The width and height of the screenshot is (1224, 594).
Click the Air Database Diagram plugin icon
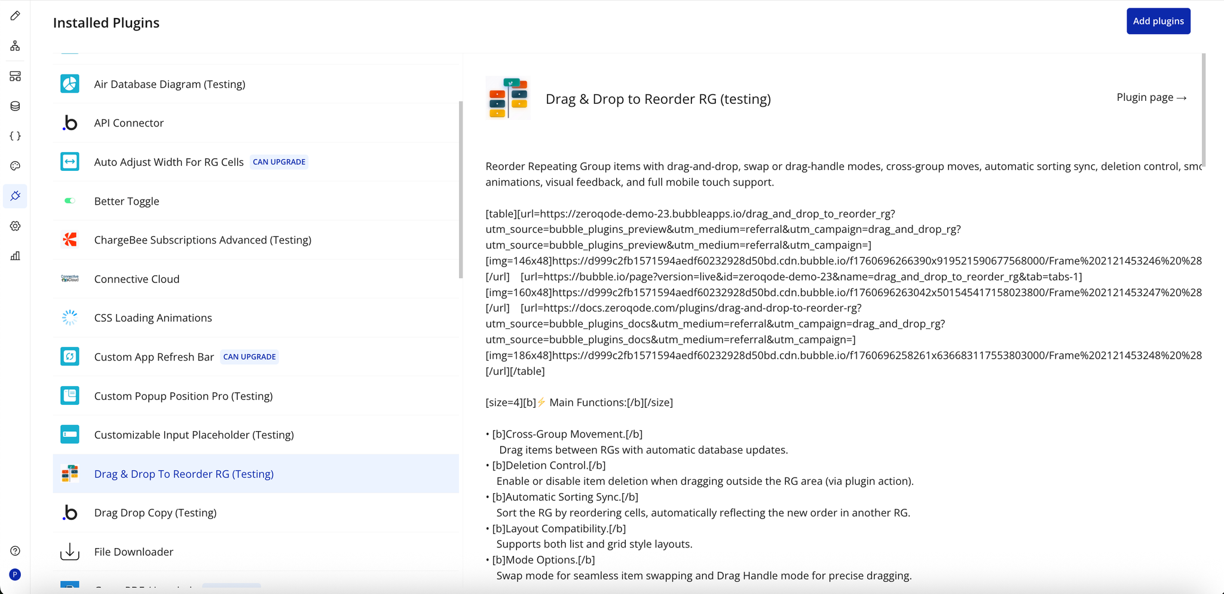[70, 84]
